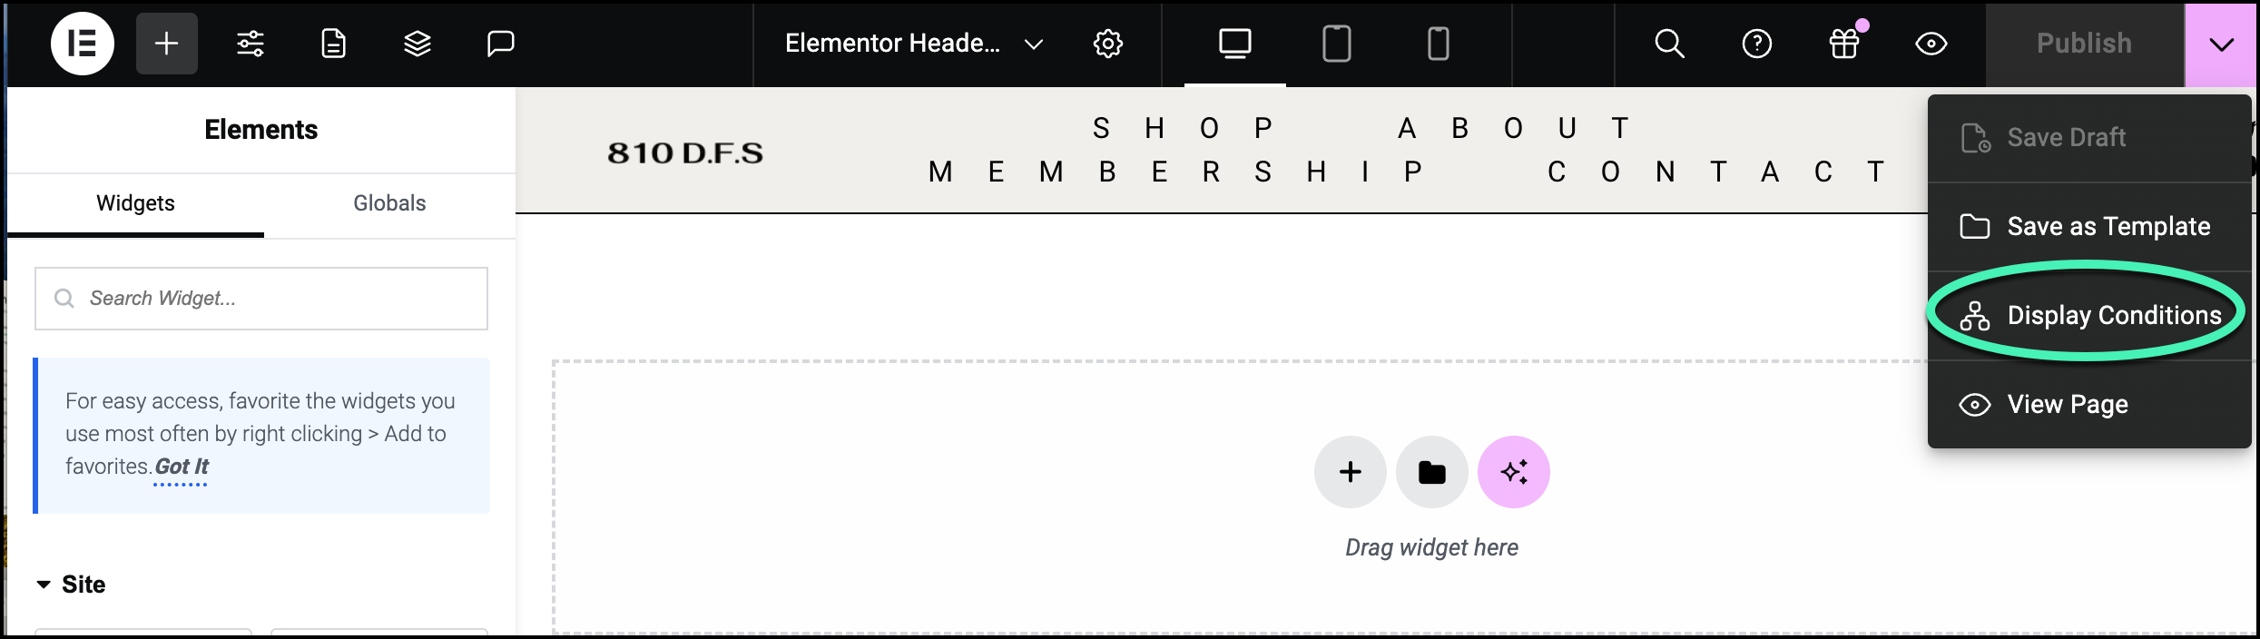
Task: Switch to the Globals tab
Action: (x=389, y=203)
